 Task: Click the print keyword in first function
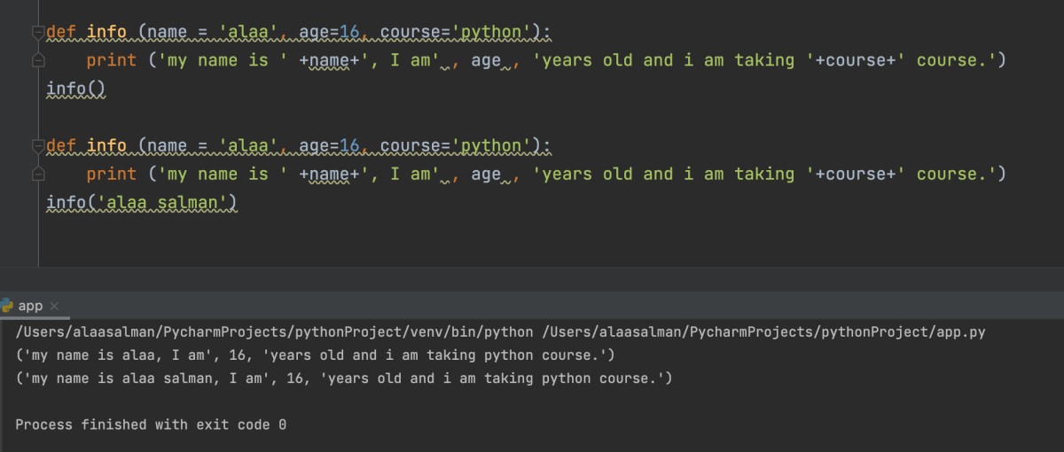pyautogui.click(x=111, y=60)
